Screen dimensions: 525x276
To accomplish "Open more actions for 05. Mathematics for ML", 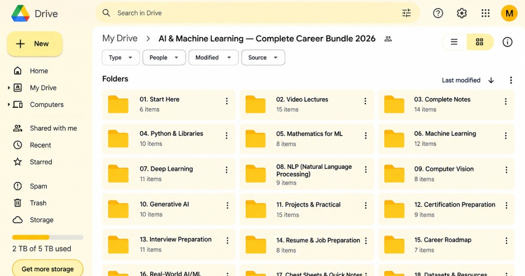I will [x=365, y=135].
